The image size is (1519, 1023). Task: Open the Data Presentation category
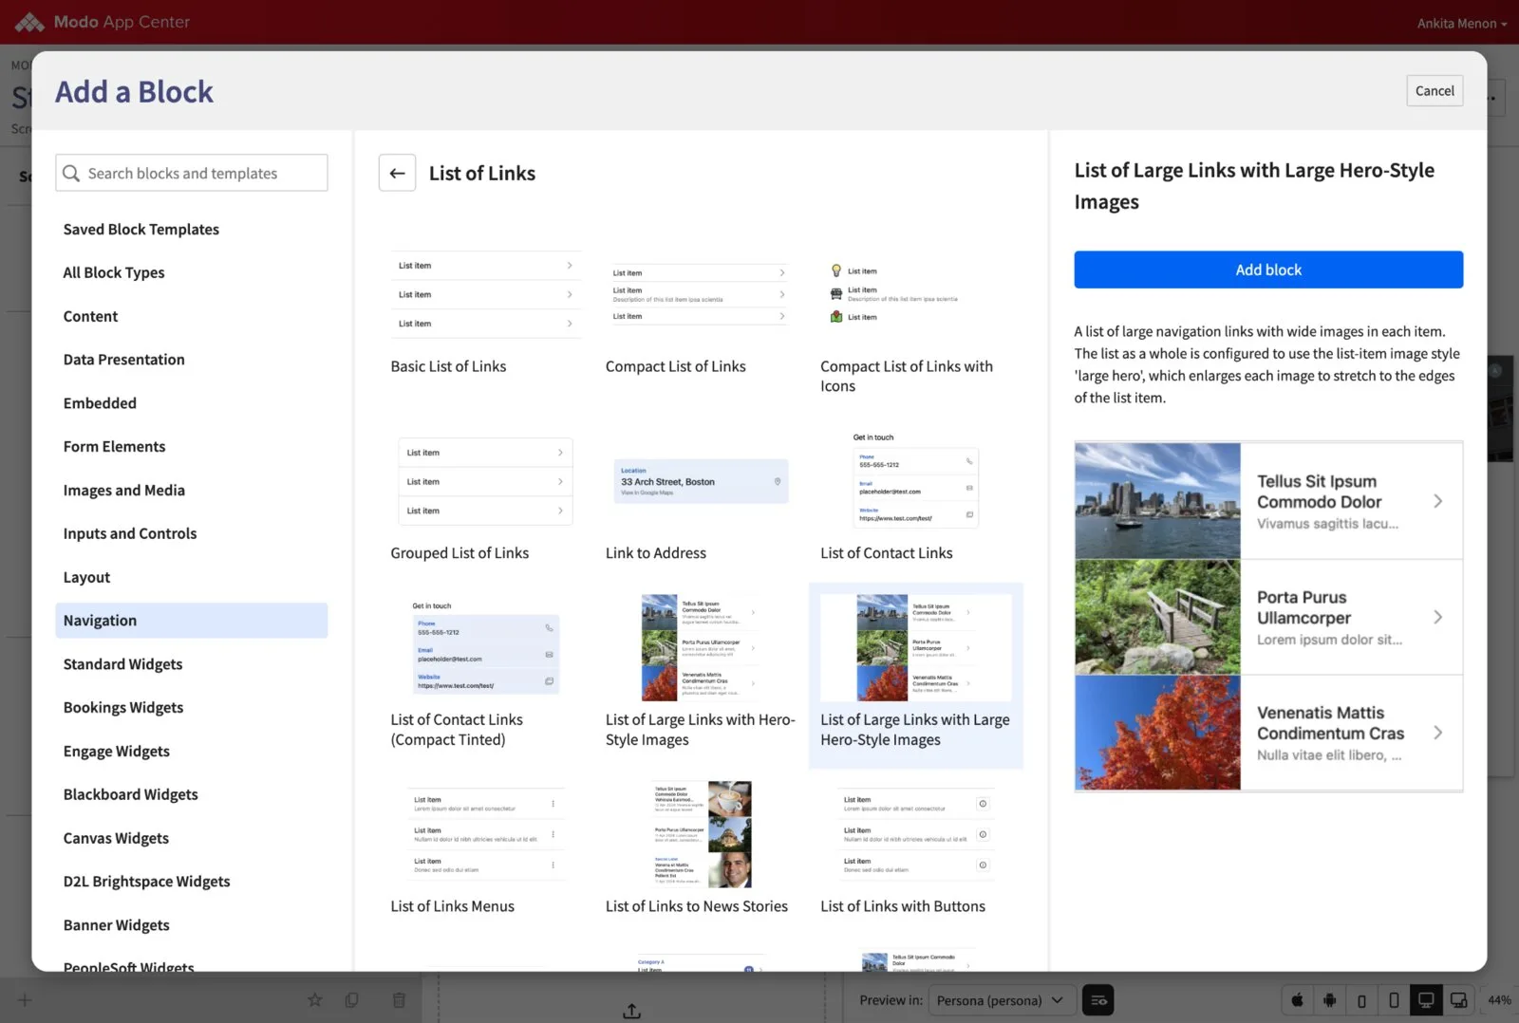[x=191, y=360]
